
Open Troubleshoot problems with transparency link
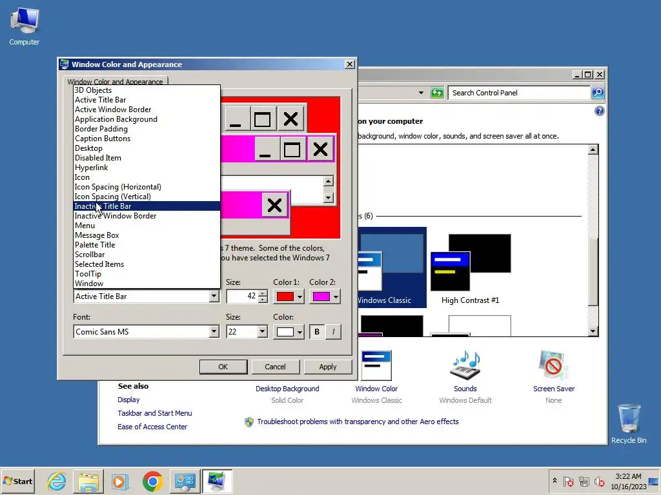click(x=358, y=422)
